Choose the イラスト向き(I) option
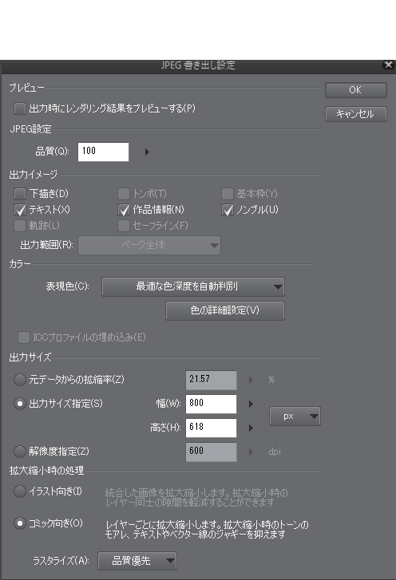This screenshot has height=580, width=396. point(20,491)
